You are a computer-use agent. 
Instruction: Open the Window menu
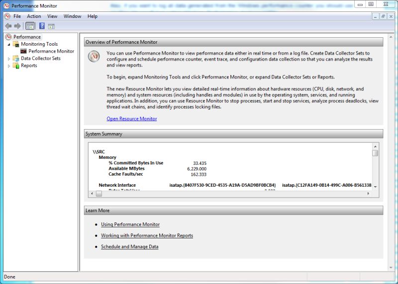point(72,16)
